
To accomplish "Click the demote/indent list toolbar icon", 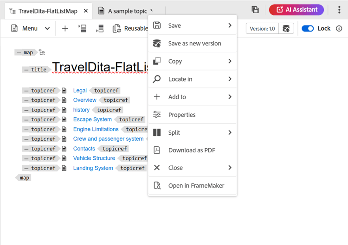I will [83, 29].
